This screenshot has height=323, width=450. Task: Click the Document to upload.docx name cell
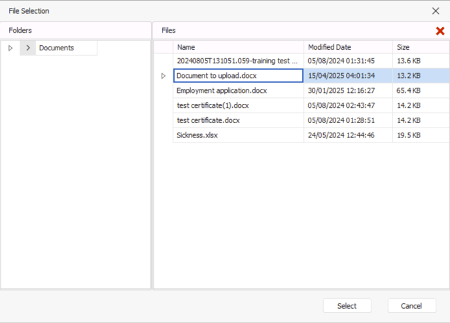tap(238, 76)
